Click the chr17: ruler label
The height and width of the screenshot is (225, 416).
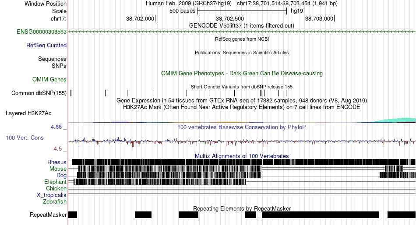point(59,19)
